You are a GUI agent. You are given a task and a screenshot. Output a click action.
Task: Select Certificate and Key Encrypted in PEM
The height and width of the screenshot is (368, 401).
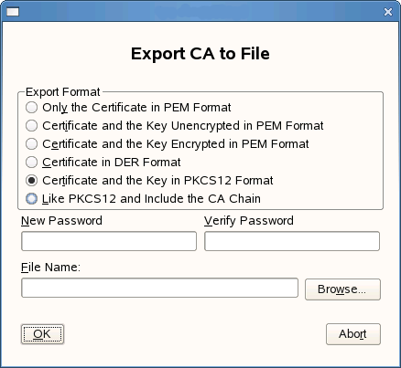coord(167,144)
